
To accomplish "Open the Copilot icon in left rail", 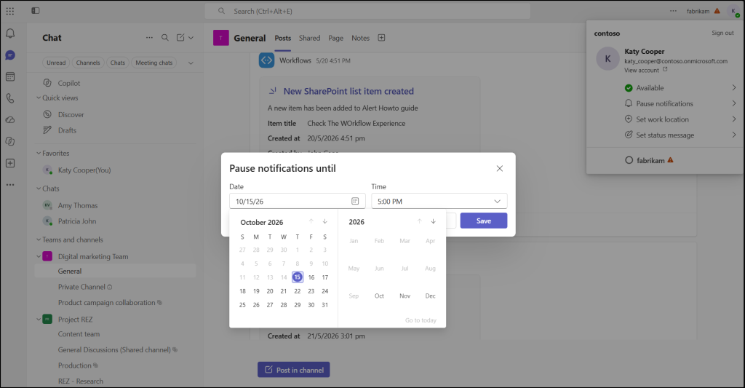I will pyautogui.click(x=10, y=141).
